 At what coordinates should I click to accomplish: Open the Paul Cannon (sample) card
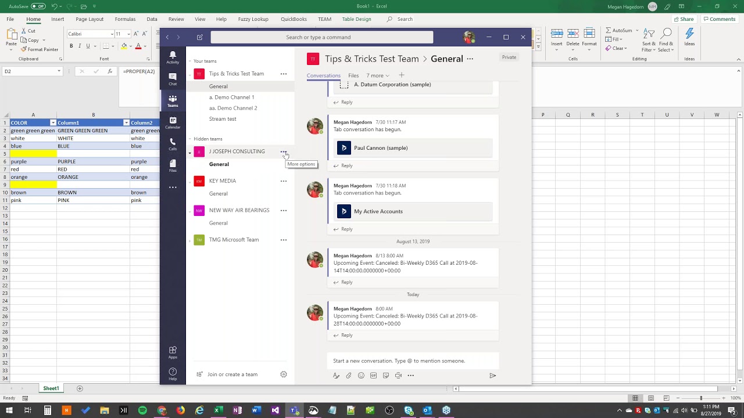point(414,148)
